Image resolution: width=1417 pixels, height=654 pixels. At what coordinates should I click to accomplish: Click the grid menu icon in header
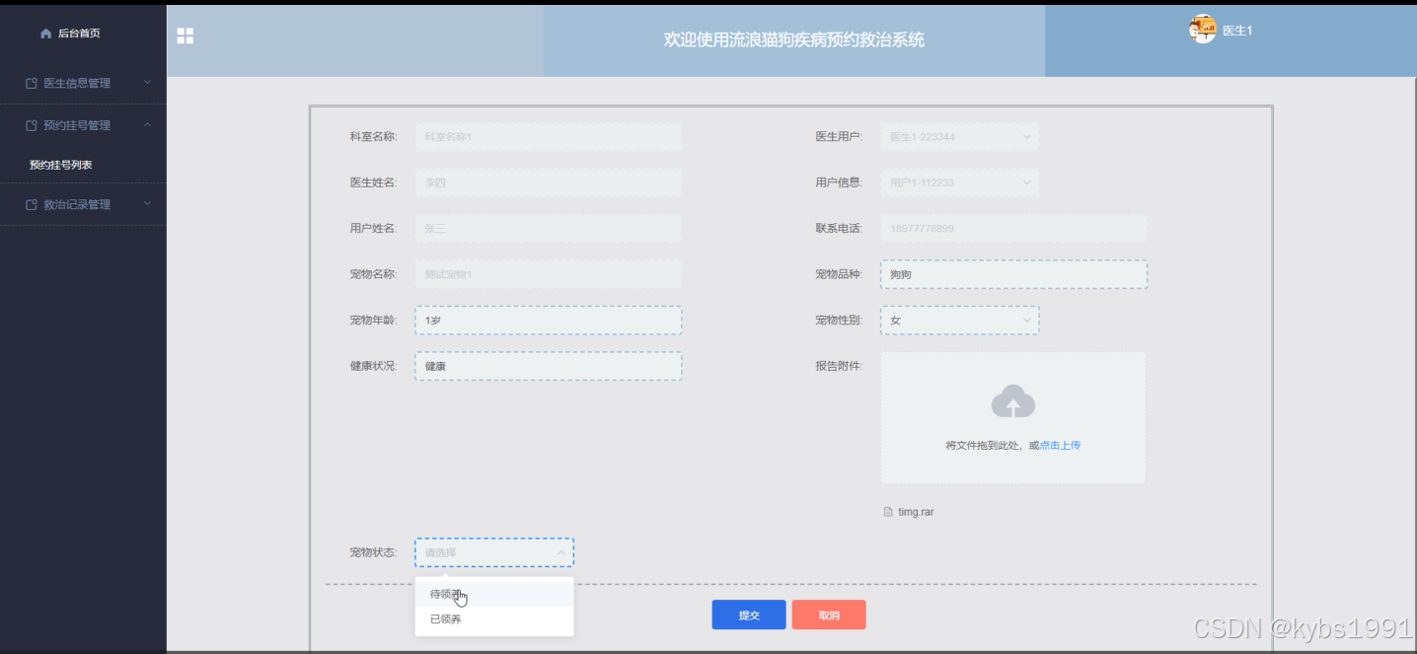coord(185,36)
